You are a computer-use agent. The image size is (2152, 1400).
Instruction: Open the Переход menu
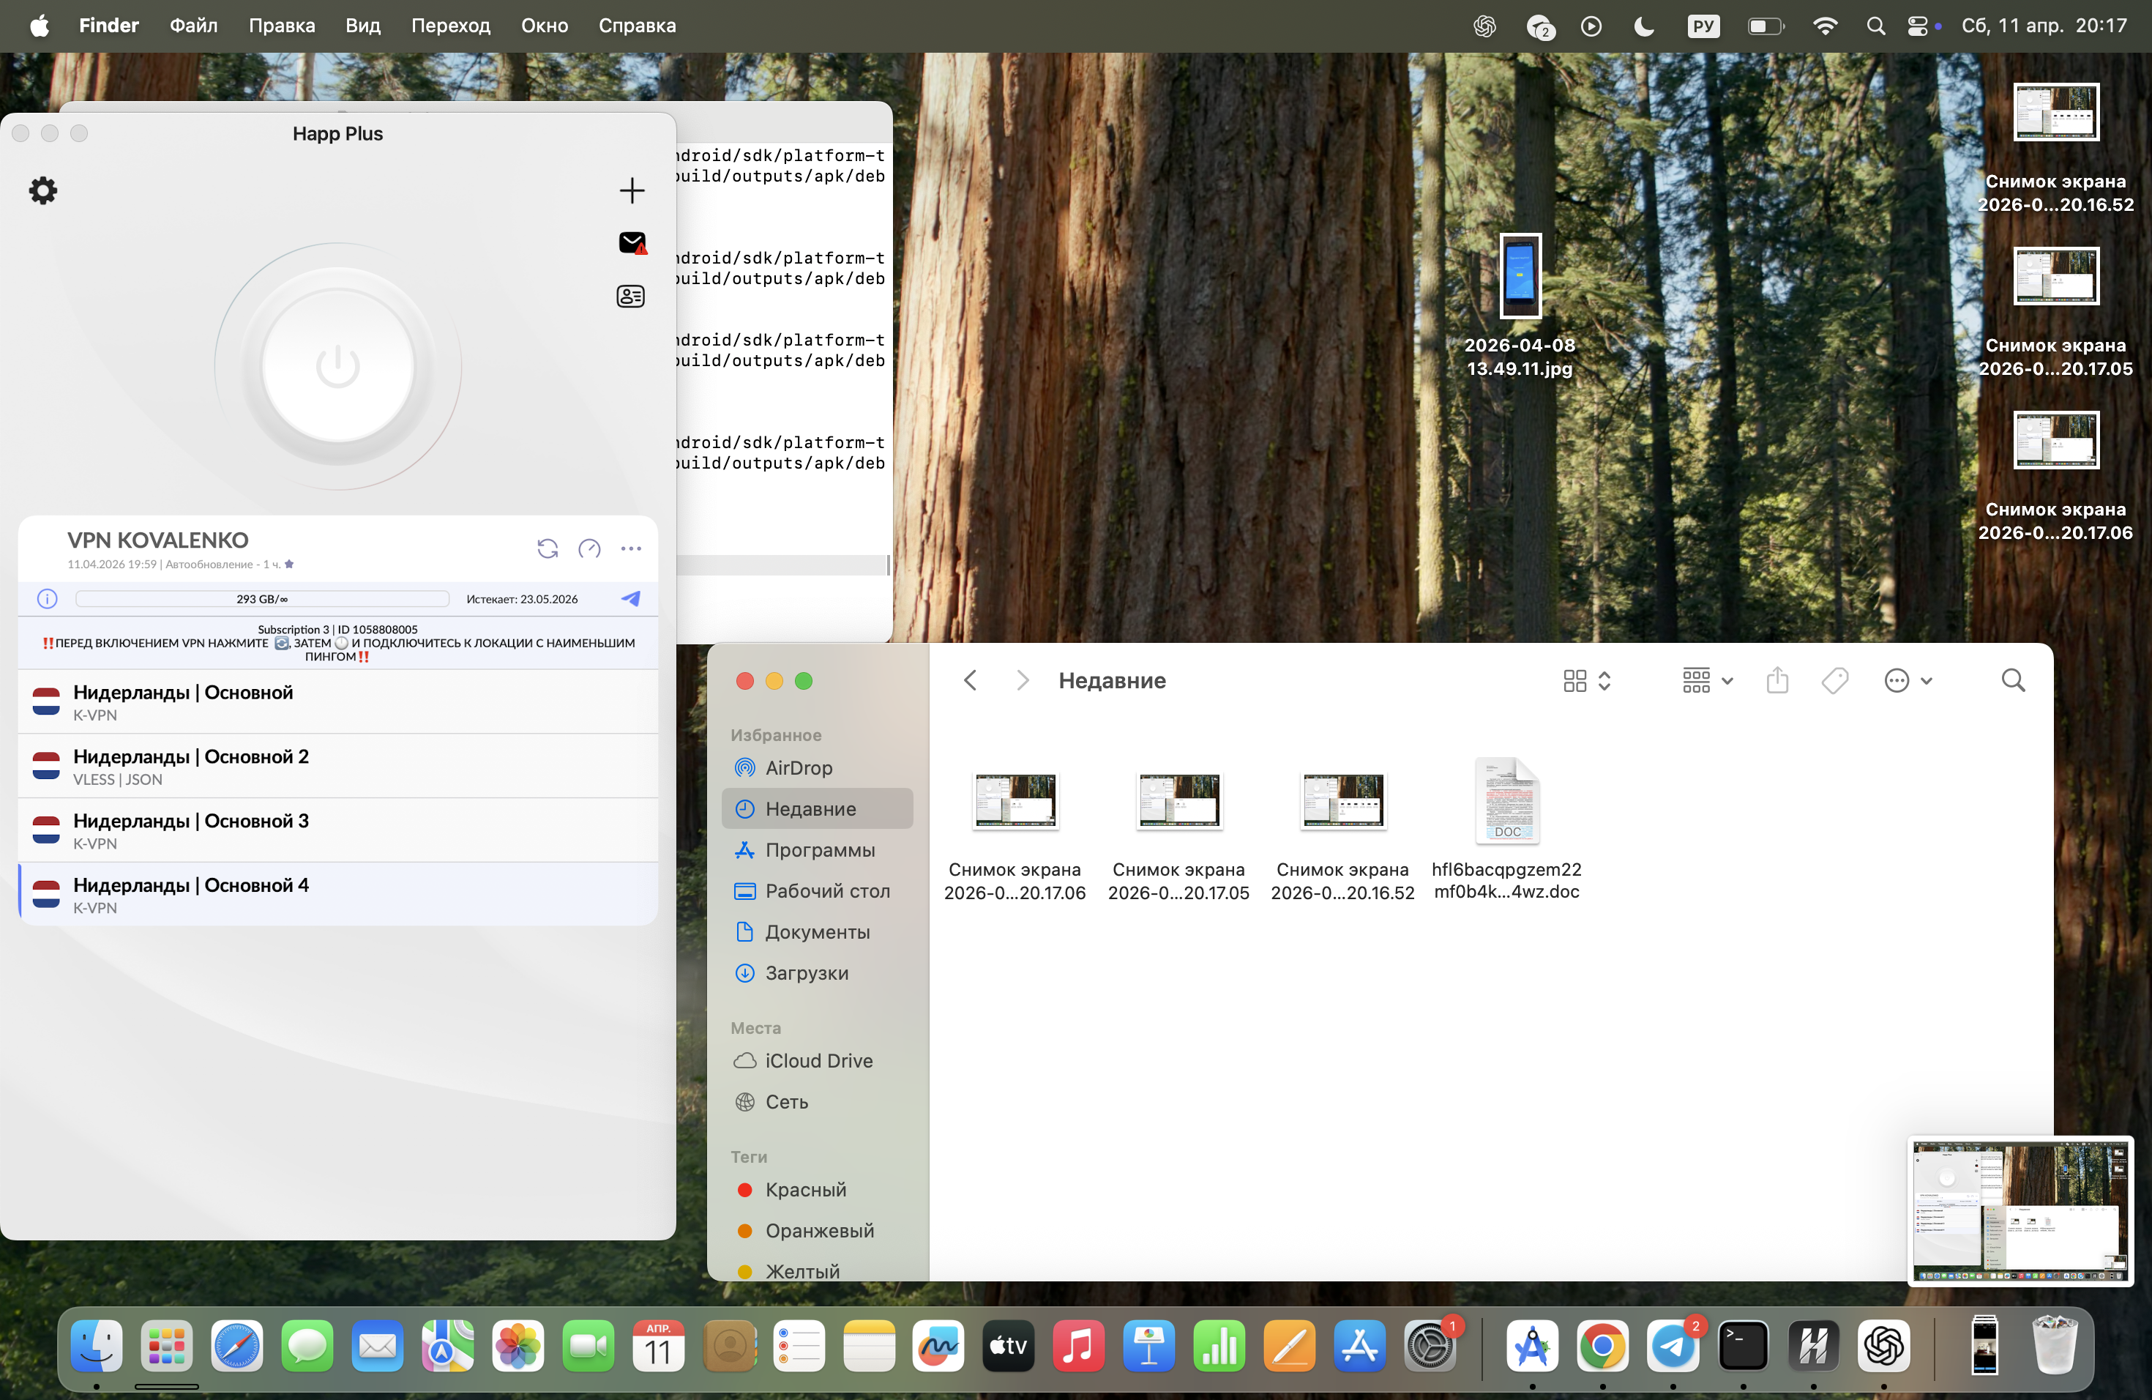(x=450, y=26)
